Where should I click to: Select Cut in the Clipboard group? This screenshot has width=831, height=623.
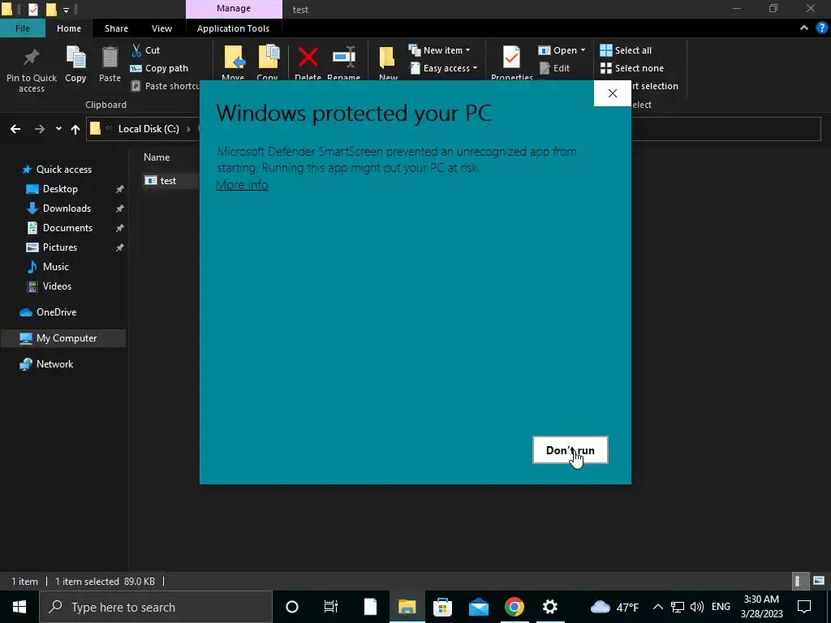(145, 50)
